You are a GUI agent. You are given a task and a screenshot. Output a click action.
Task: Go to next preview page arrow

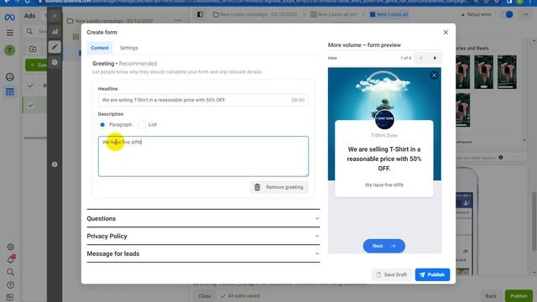[435, 58]
